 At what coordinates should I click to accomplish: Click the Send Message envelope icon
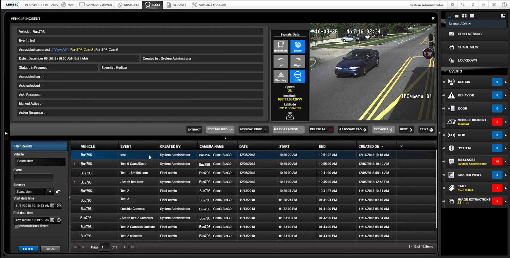click(x=452, y=34)
